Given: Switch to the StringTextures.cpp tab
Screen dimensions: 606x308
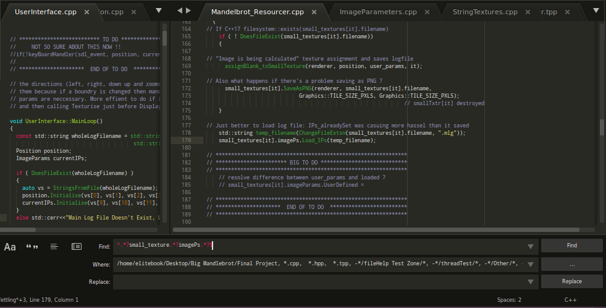Looking at the screenshot, I should [x=484, y=12].
